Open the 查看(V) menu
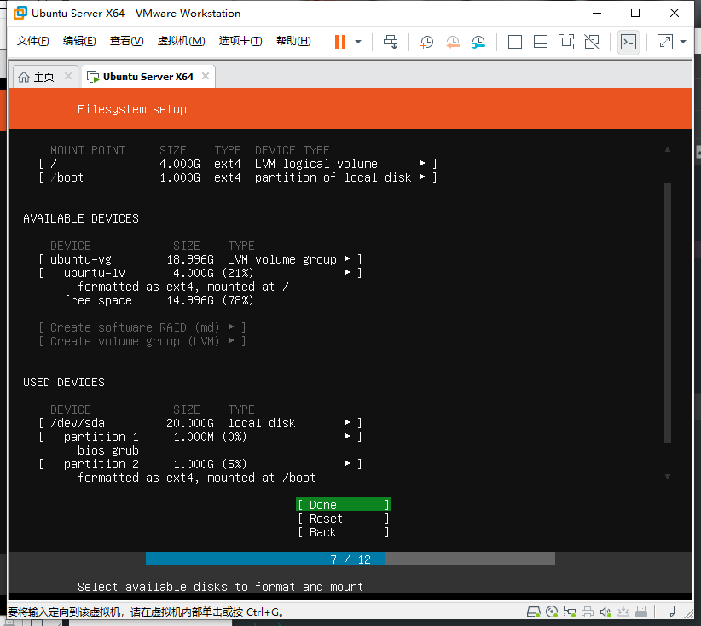The height and width of the screenshot is (626, 701). 126,41
